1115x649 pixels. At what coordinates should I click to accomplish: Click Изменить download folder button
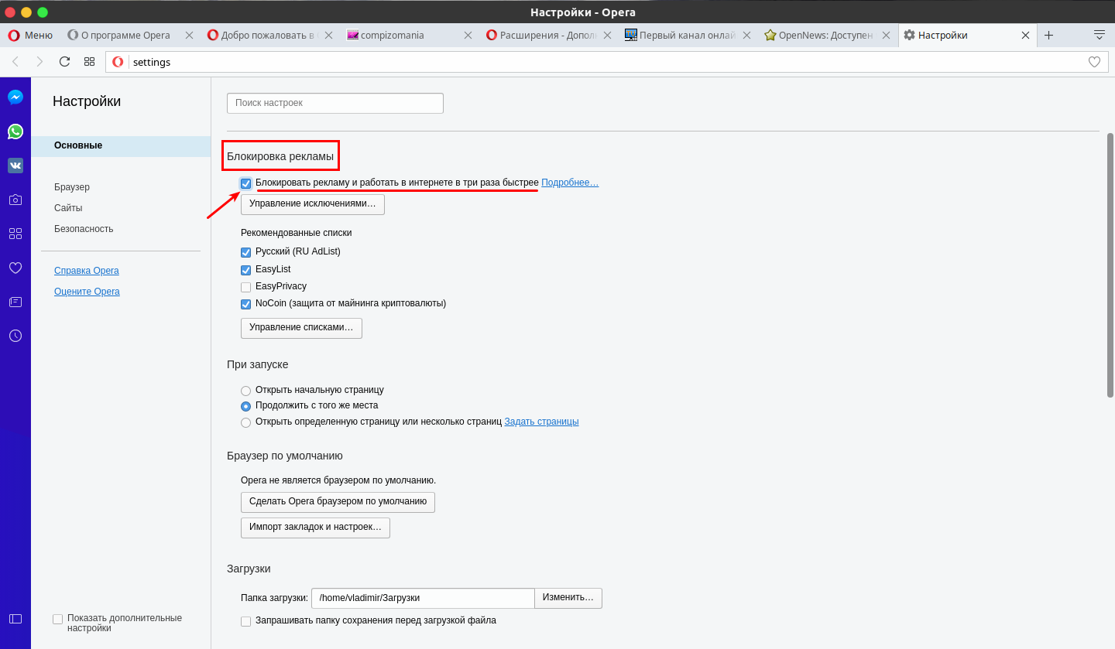click(568, 598)
